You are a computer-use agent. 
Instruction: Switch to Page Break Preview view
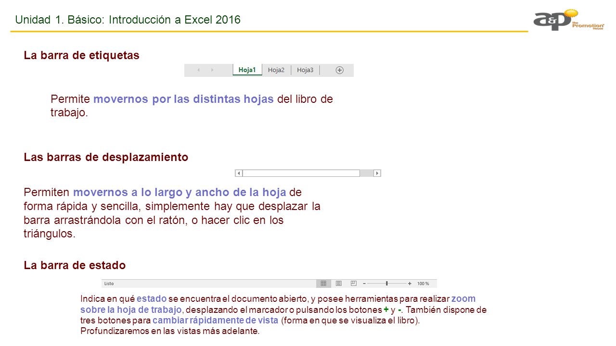point(353,284)
